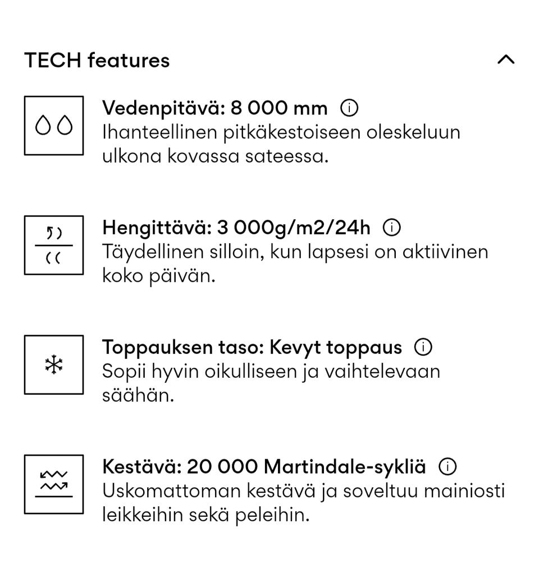This screenshot has width=539, height=569.
Task: Click the TECH features heading
Action: pyautogui.click(x=97, y=60)
